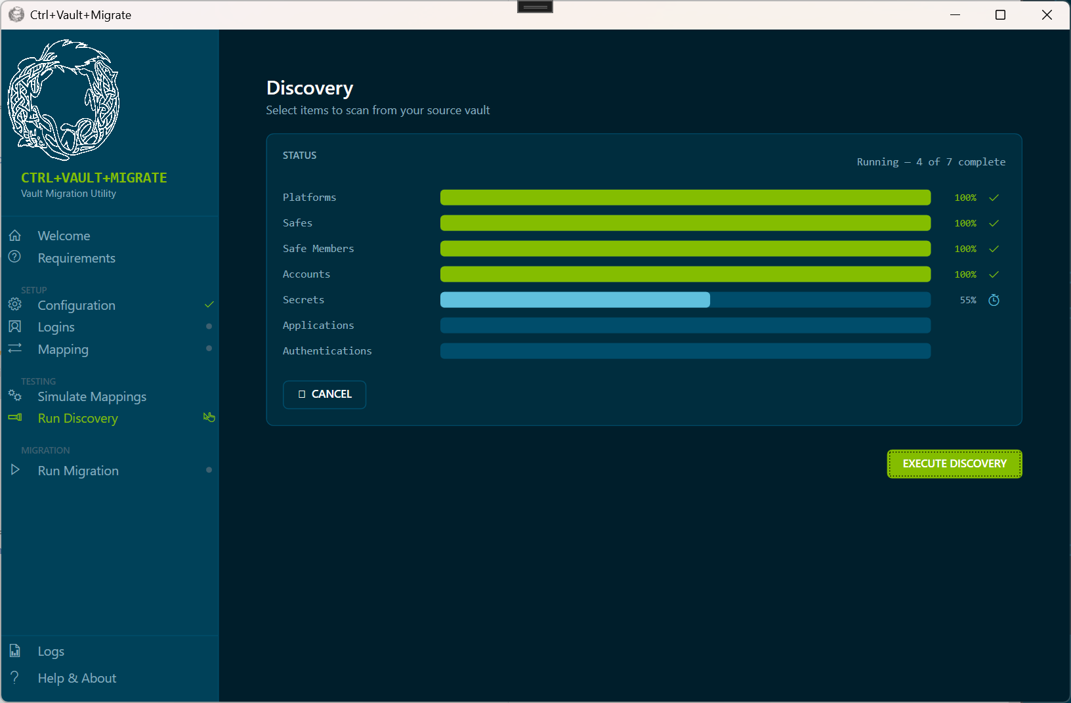Click the Logins badge icon
1071x703 pixels.
pos(15,326)
